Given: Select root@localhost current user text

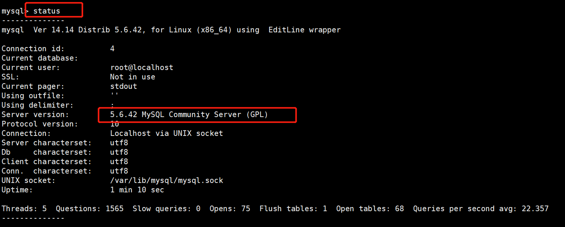Looking at the screenshot, I should (x=142, y=67).
